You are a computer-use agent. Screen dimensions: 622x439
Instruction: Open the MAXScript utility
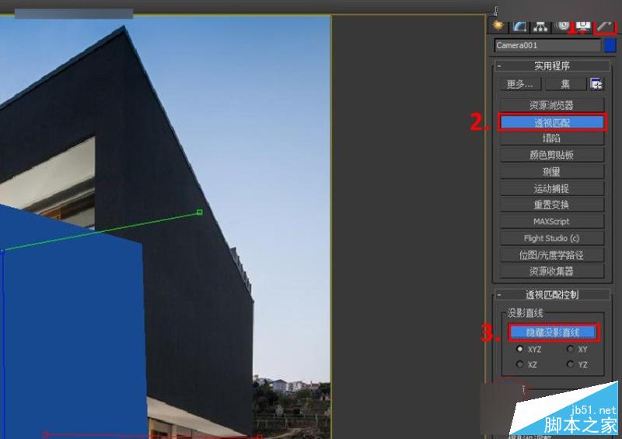pos(552,222)
